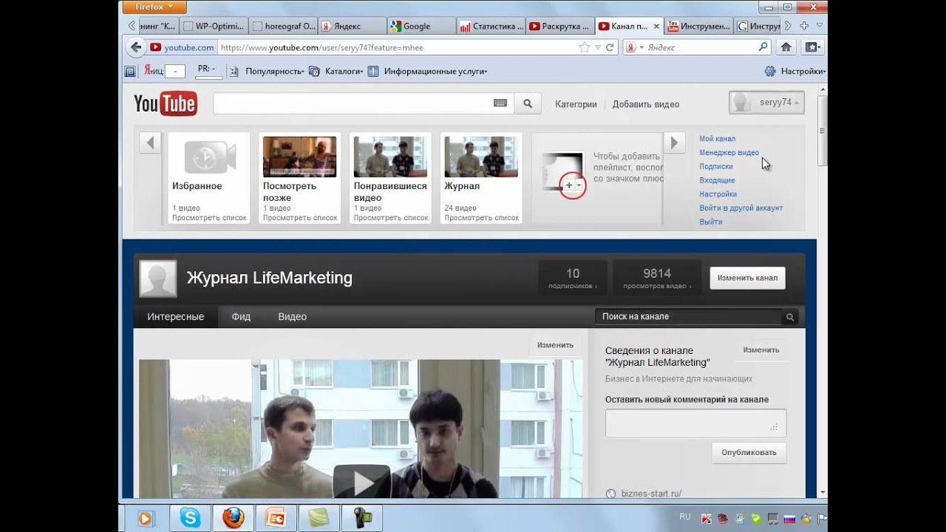Click Изменить next to Сведения о канале

[x=760, y=350]
